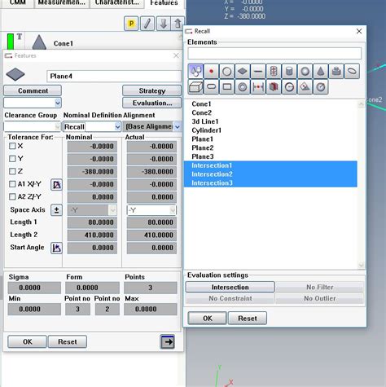Open the Evaluation... dialog button

(x=151, y=103)
